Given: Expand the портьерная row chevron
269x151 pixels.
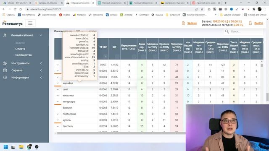Looking at the screenshot, I should (x=58, y=114).
